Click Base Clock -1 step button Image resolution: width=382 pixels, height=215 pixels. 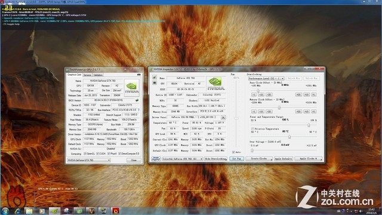tap(254, 94)
